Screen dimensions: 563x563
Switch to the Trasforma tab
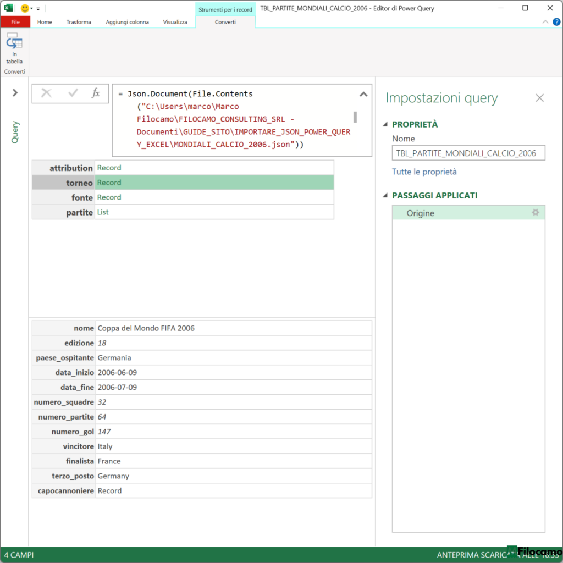(79, 22)
